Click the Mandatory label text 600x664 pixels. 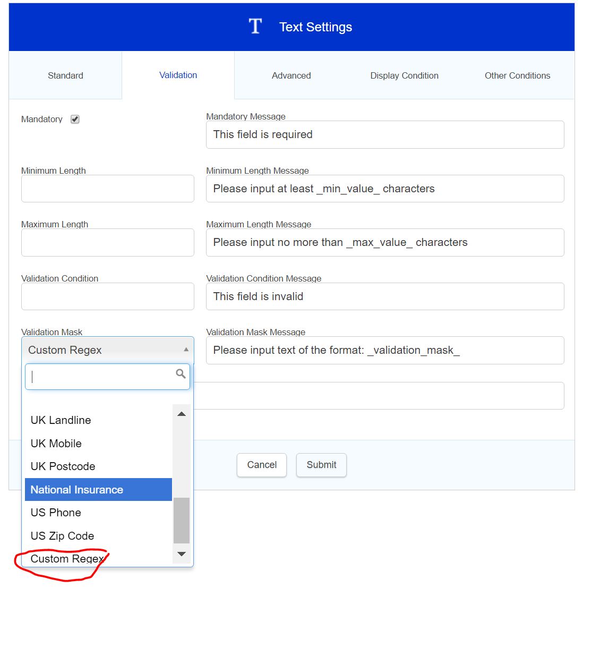pos(42,120)
